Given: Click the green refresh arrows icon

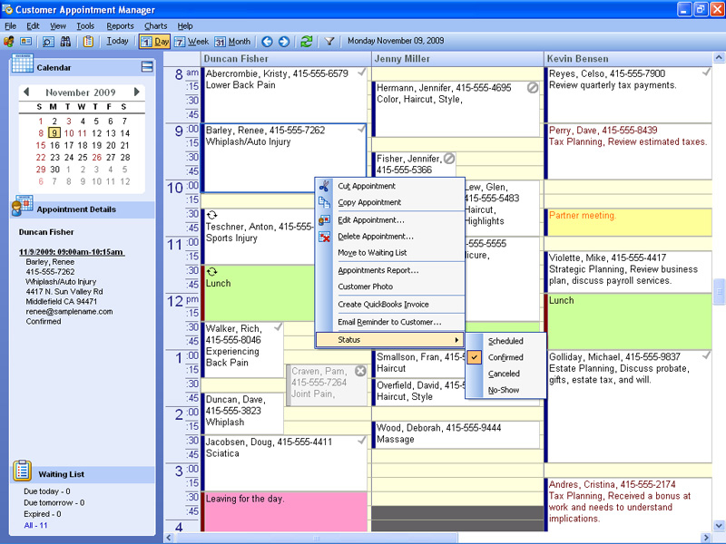Looking at the screenshot, I should click(x=307, y=41).
